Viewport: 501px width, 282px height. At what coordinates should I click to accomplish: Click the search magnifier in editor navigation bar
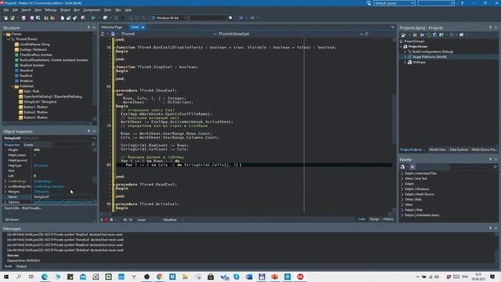[x=367, y=34]
